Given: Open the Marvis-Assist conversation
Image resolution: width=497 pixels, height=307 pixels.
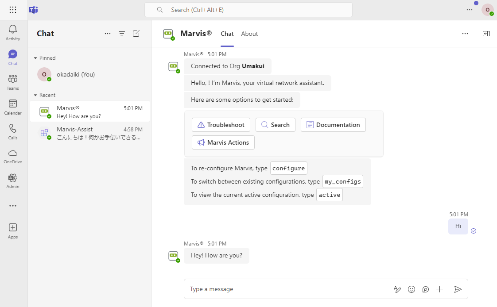Looking at the screenshot, I should (90, 133).
